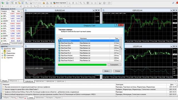The height and width of the screenshot is (100, 178).
Task: Open the Журнал terminal tab
Action: (58, 97)
